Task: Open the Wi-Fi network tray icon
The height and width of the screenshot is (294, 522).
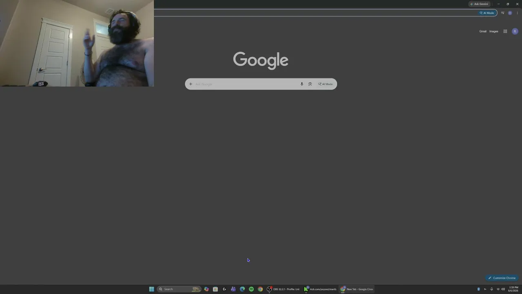Action: [498, 289]
